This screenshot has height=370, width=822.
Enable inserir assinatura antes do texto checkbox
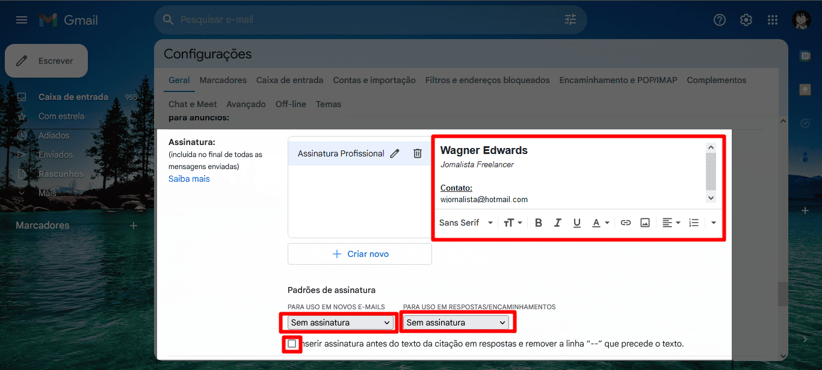291,343
